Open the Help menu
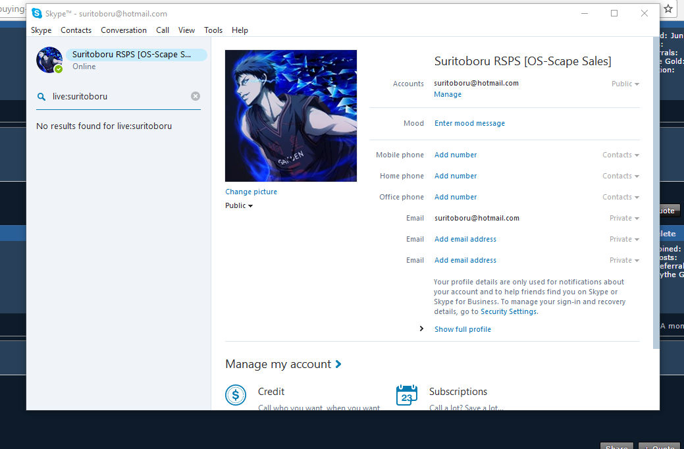The height and width of the screenshot is (449, 684). [x=240, y=30]
